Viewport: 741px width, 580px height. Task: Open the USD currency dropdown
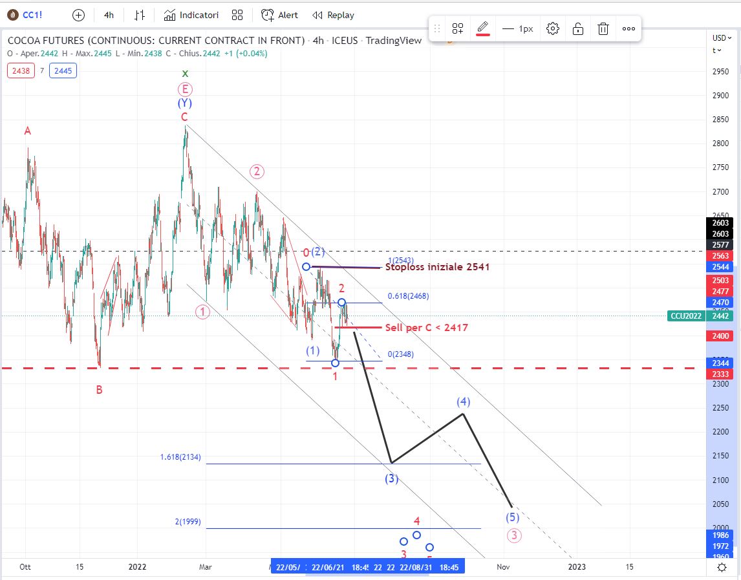pyautogui.click(x=722, y=38)
